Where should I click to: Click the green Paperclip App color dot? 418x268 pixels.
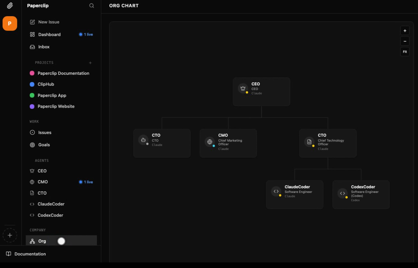[x=32, y=95]
